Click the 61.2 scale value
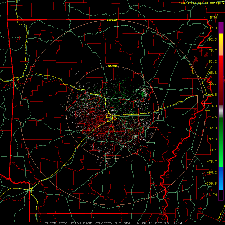 (x=213, y=61)
